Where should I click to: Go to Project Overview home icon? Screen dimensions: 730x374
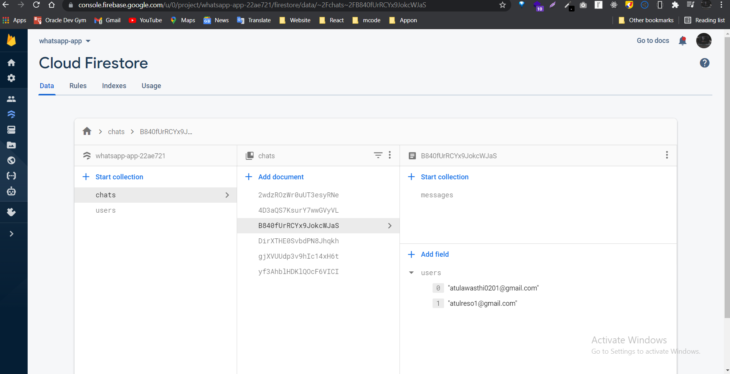pyautogui.click(x=12, y=62)
